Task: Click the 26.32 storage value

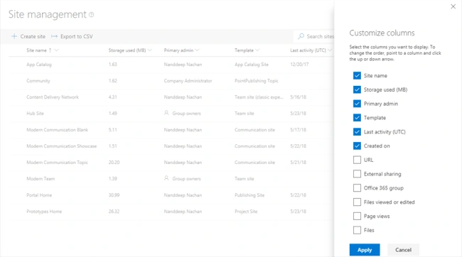Action: [114, 212]
